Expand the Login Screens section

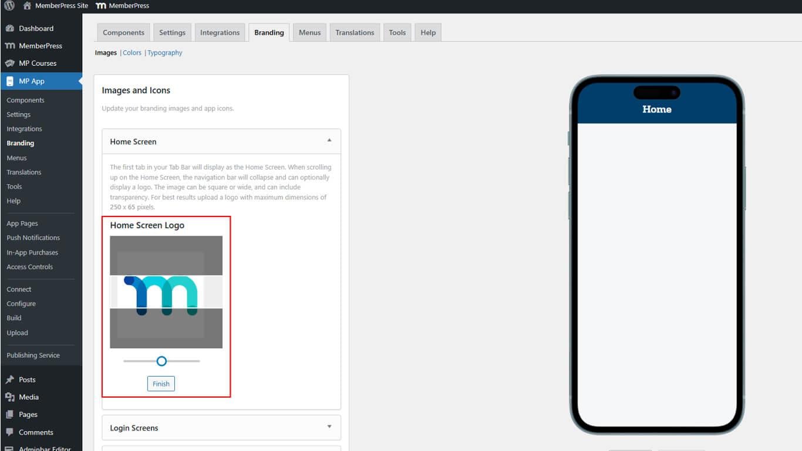tap(329, 427)
